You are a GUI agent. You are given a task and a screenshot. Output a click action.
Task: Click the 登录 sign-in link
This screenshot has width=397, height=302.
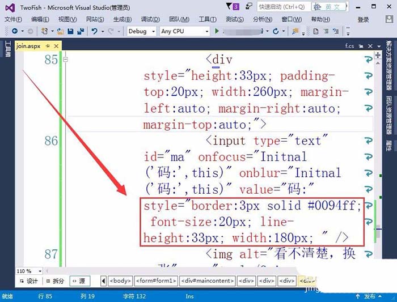(x=363, y=19)
